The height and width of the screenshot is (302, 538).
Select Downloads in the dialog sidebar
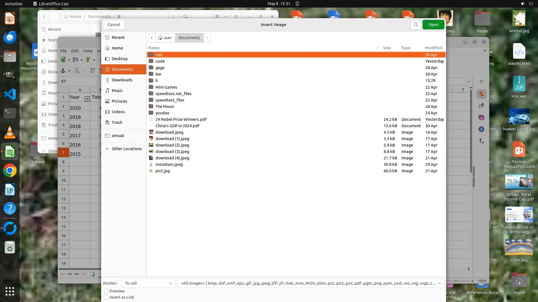click(122, 80)
